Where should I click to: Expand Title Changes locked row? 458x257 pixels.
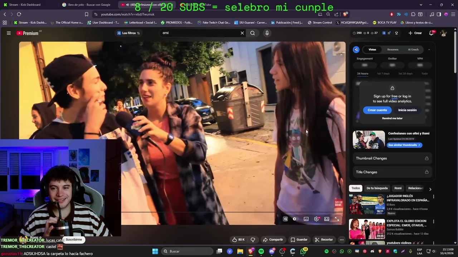pos(392,172)
